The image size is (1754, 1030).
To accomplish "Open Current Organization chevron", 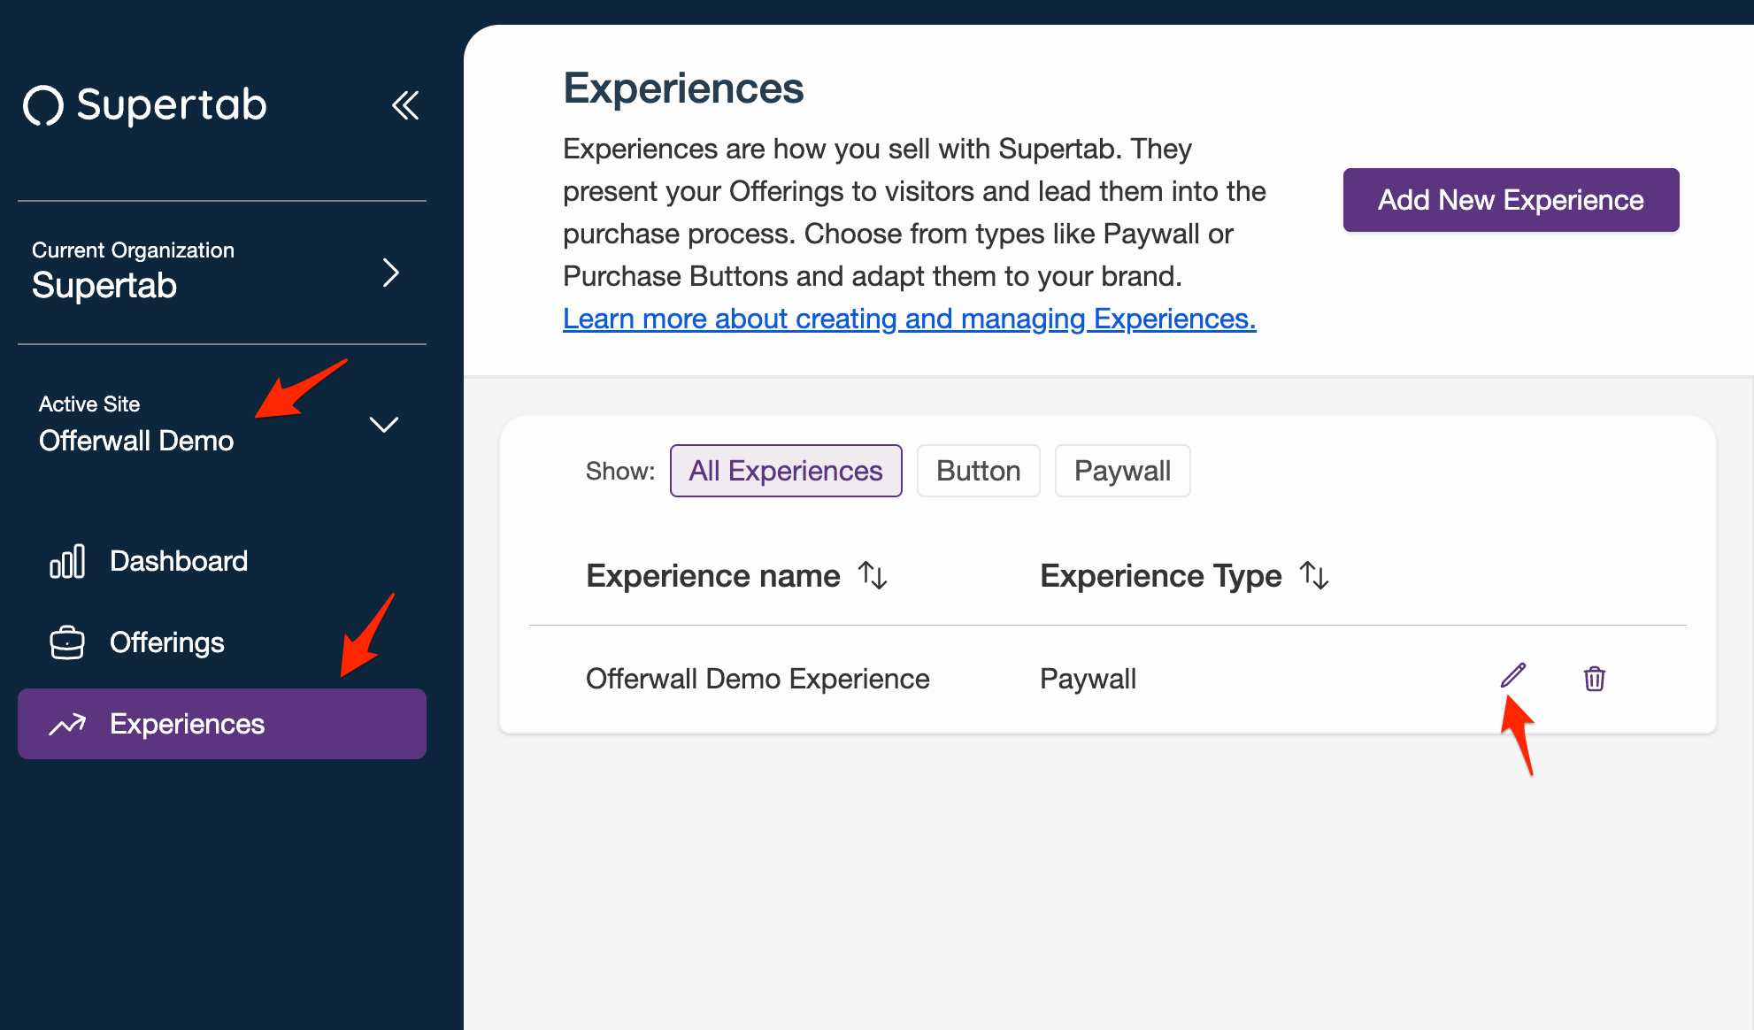I will 390,273.
